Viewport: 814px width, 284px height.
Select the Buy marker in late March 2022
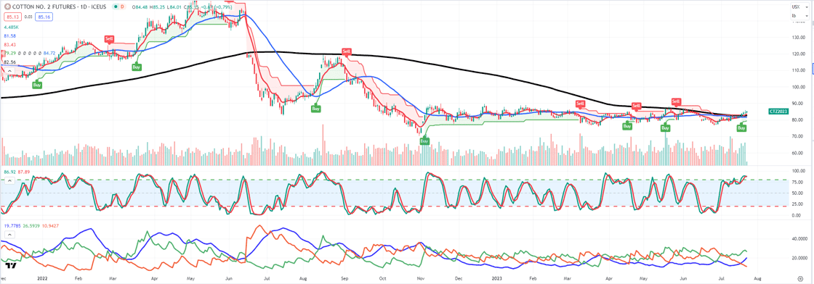click(x=137, y=67)
